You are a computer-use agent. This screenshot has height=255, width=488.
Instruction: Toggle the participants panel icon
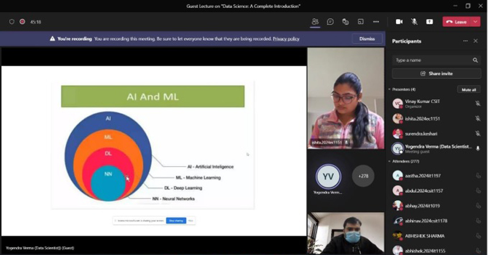point(315,22)
